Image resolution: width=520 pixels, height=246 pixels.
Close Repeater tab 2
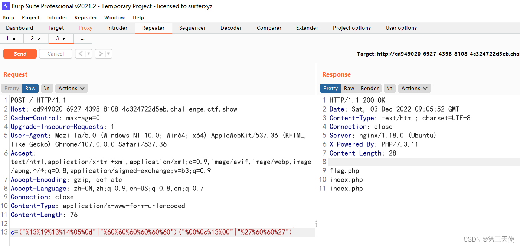coord(39,39)
